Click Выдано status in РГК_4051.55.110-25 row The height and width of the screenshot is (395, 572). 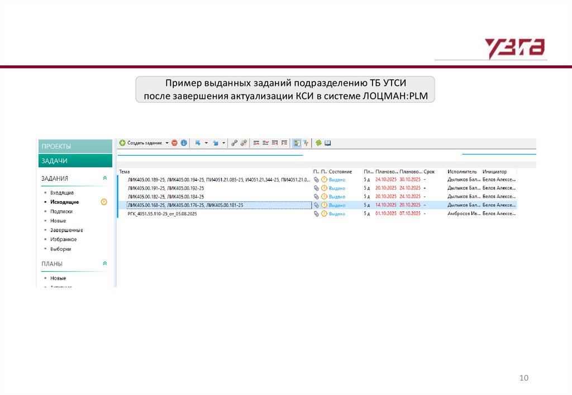pos(337,214)
